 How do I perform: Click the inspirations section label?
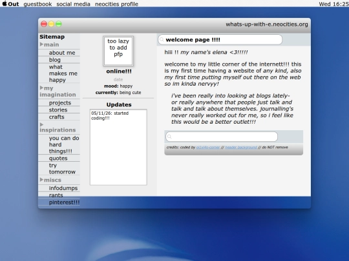point(58,130)
